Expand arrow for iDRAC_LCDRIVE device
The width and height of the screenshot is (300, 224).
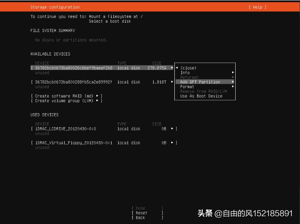point(172,128)
